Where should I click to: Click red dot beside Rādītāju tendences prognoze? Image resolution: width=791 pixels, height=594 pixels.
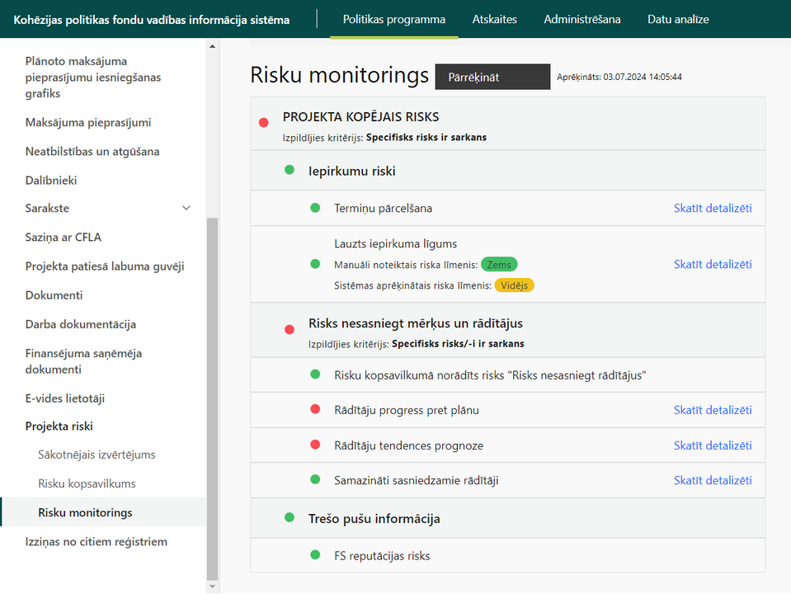[x=315, y=445]
